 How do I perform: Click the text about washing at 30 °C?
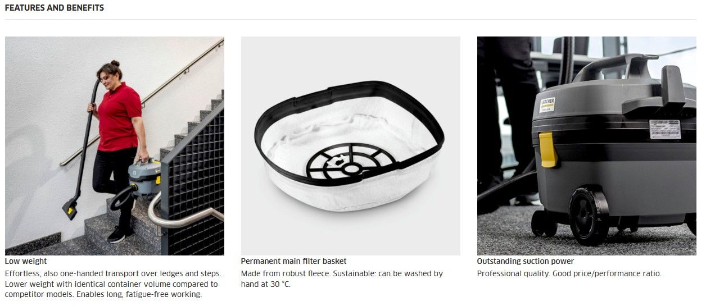pyautogui.click(x=342, y=279)
